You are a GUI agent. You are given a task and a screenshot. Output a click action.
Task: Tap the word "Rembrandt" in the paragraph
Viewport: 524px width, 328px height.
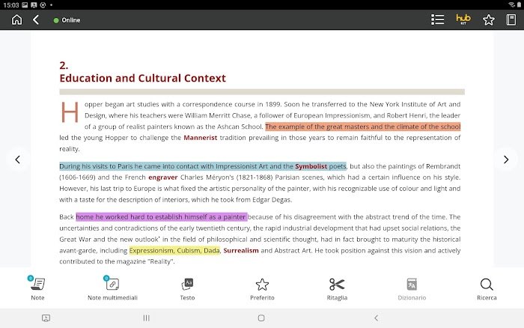[443, 166]
